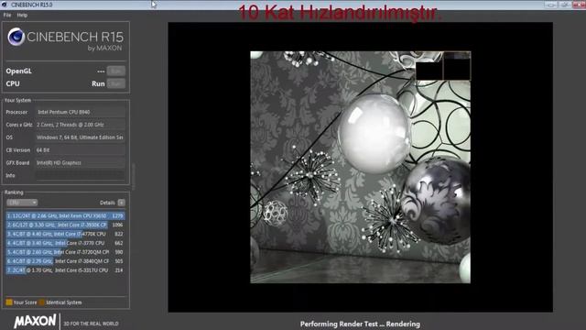Select the Core i7-4770K ranking row
This screenshot has width=586, height=330.
65,234
